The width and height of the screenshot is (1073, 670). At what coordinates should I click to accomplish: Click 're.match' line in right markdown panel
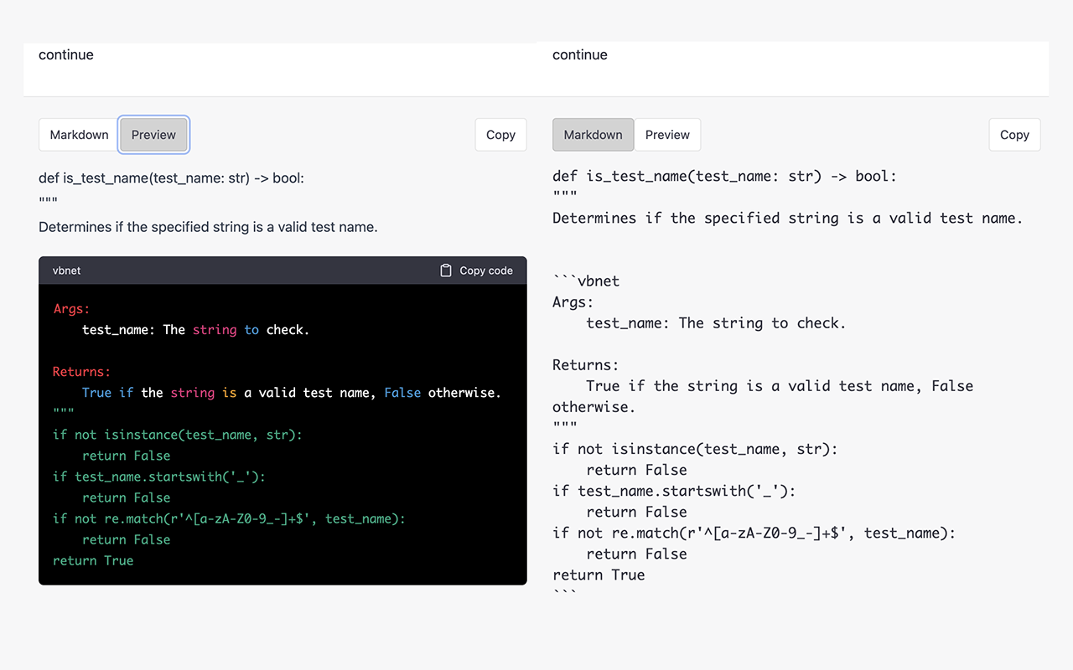tap(754, 533)
